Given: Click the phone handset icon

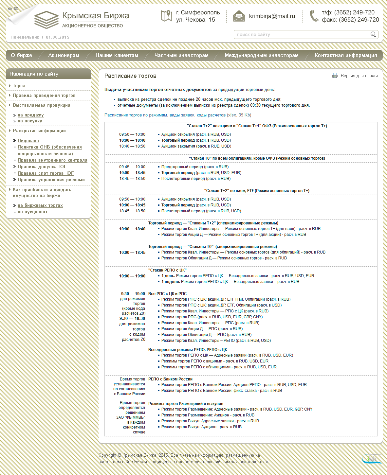Looking at the screenshot, I should tap(314, 16).
